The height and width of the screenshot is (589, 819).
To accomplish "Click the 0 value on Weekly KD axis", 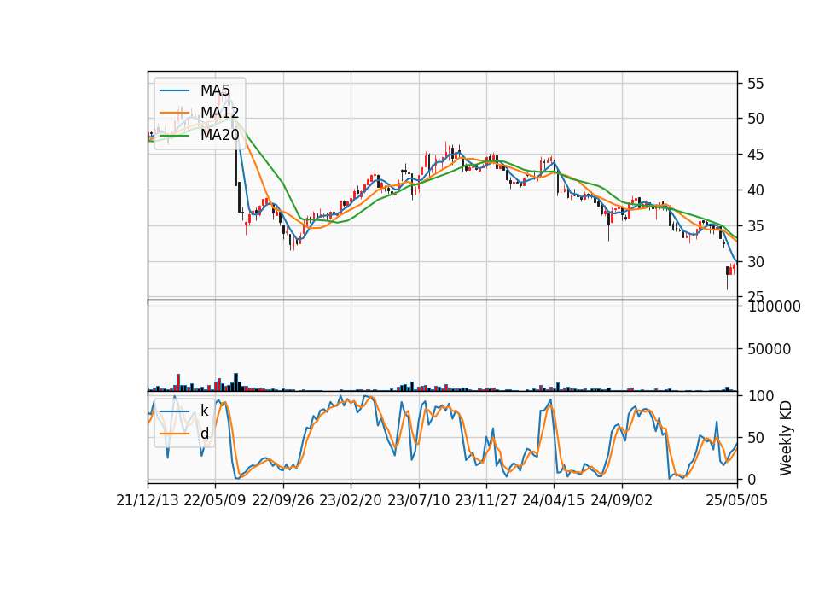I will pos(752,479).
